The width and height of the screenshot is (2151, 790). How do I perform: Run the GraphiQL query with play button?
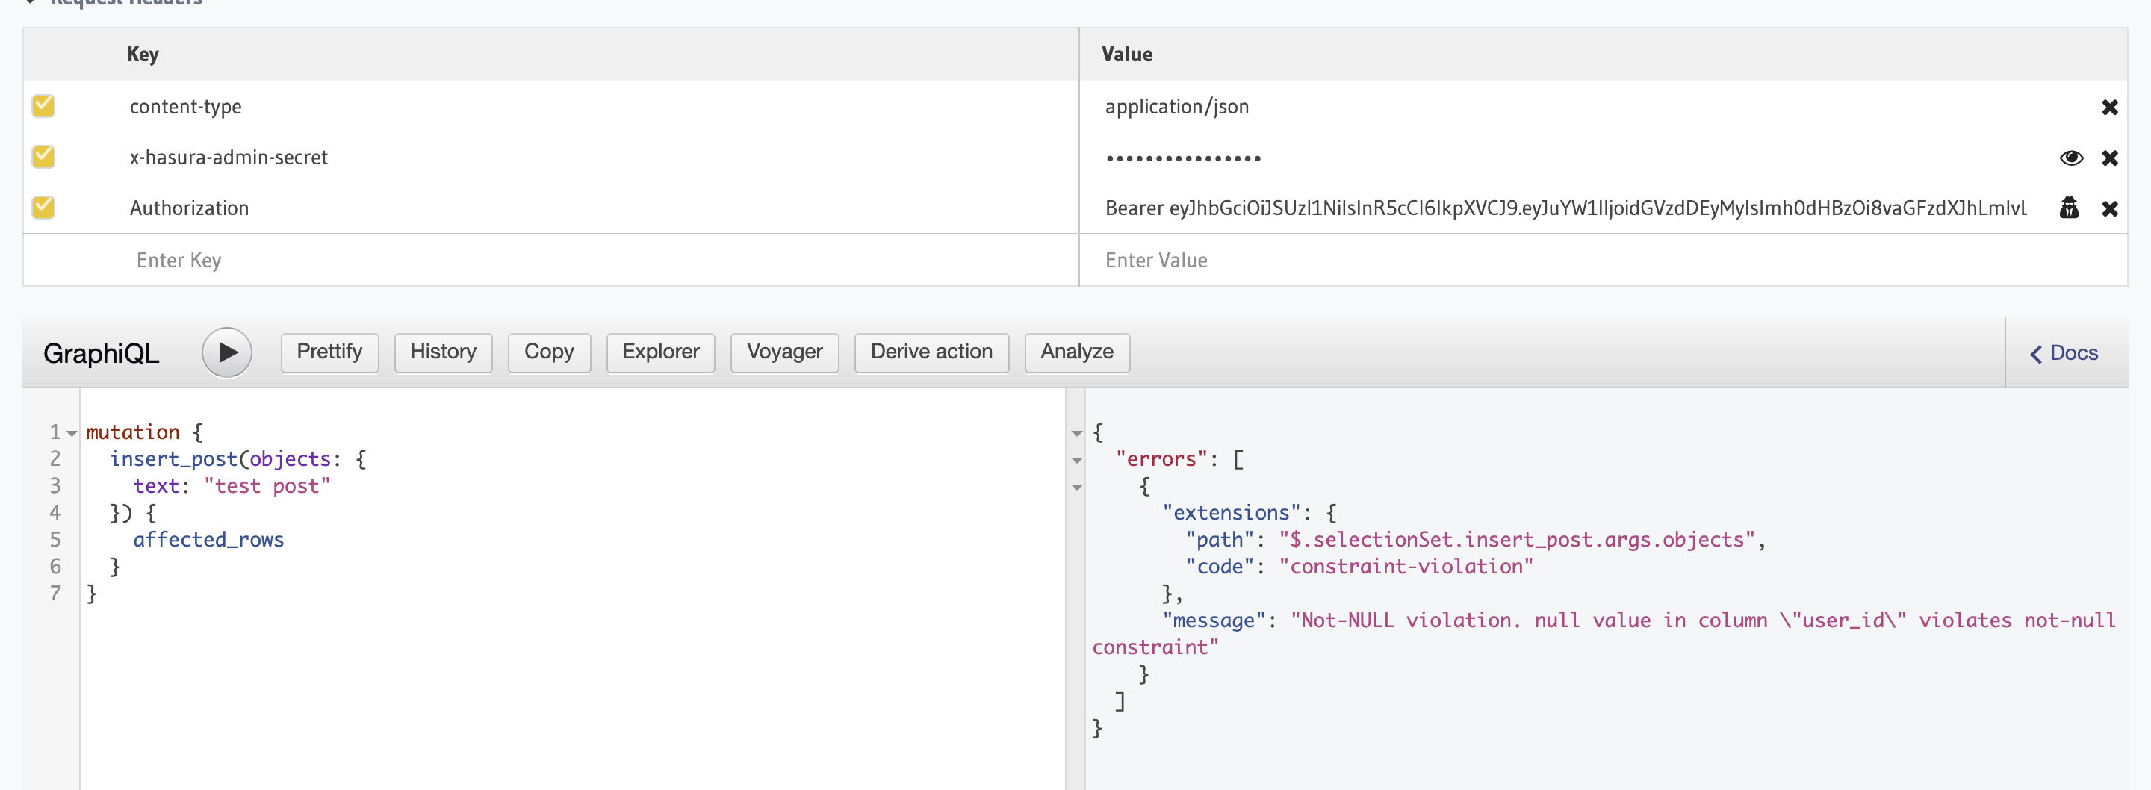click(226, 352)
